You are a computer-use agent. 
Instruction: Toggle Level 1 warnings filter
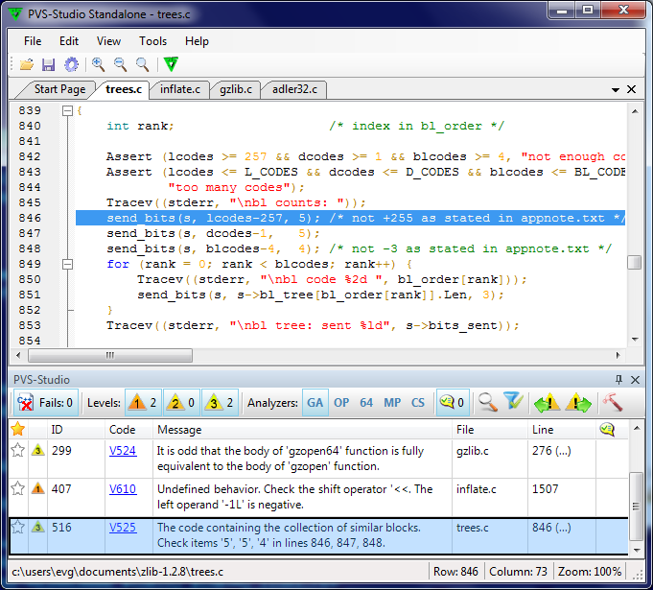point(141,403)
